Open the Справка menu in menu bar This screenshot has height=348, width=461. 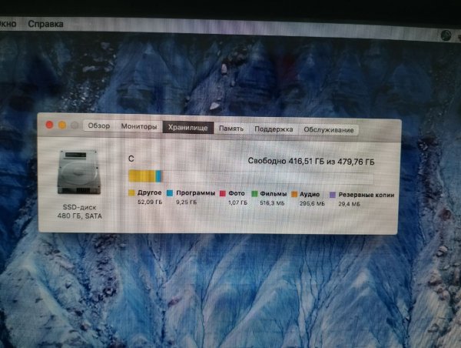pos(45,24)
